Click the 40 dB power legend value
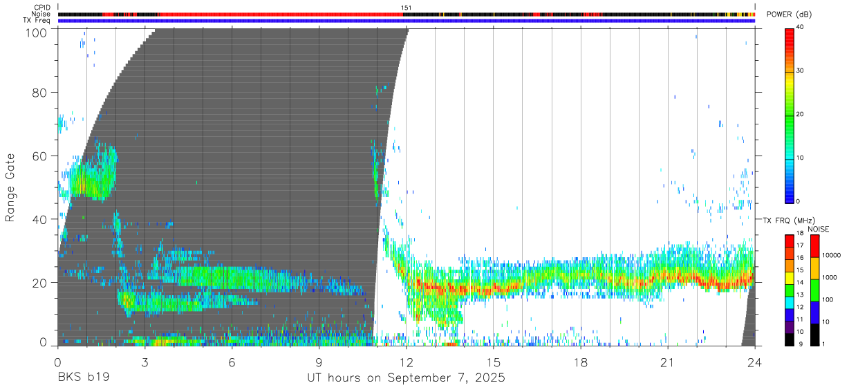Viewport: 849px width, 392px height. [800, 27]
